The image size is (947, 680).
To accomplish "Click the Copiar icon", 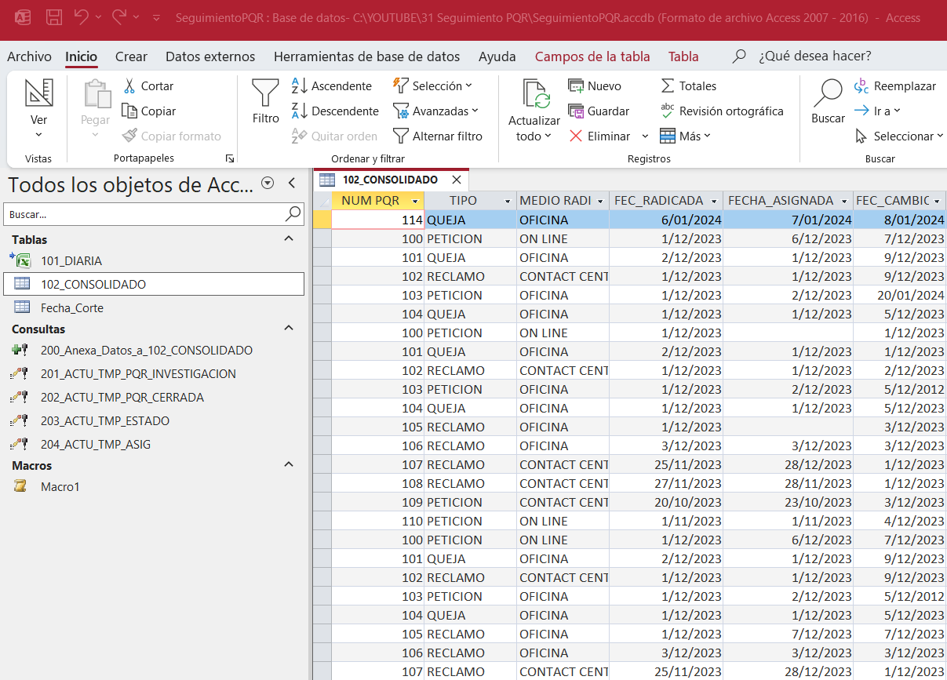I will pos(129,111).
